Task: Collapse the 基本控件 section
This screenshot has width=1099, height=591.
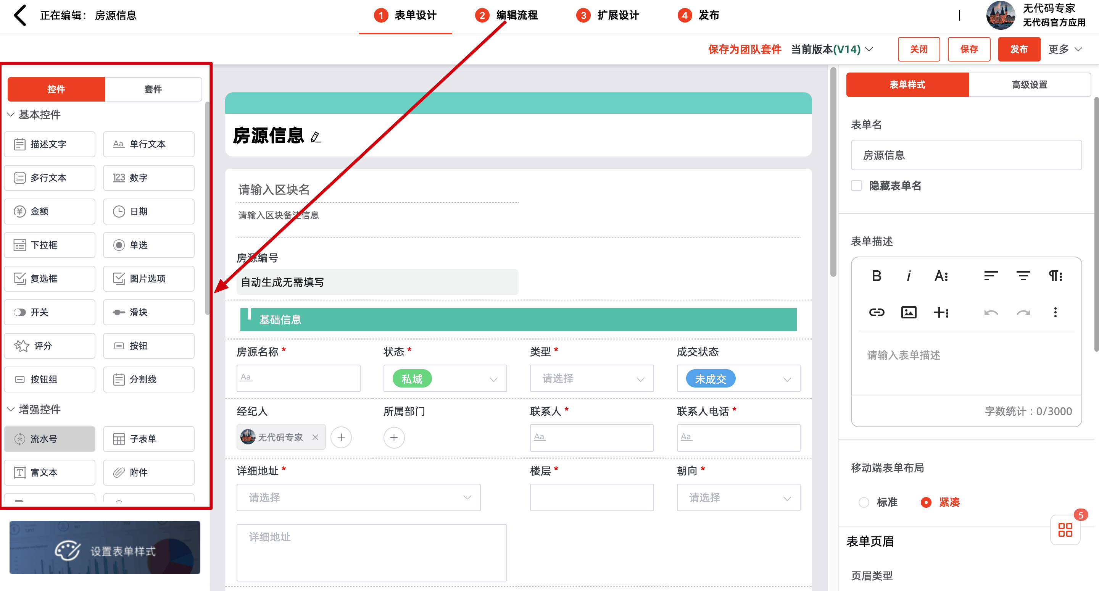Action: 11,115
